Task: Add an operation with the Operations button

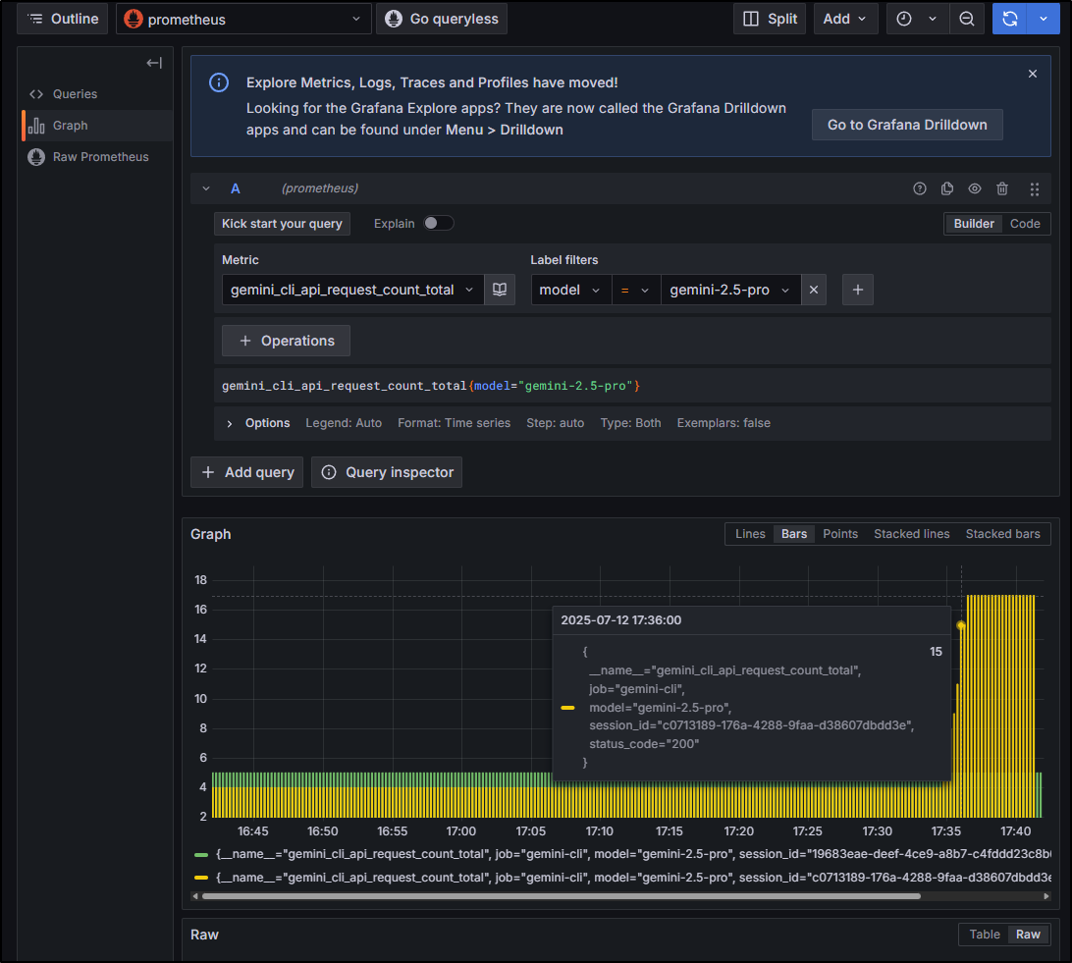Action: tap(286, 341)
